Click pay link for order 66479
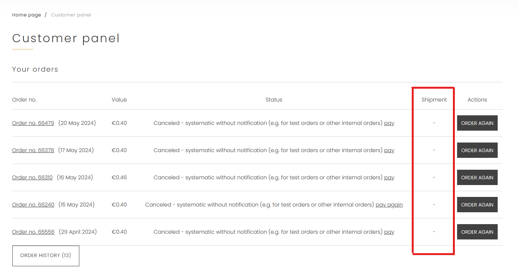Screen dimensions: 518x277 [x=389, y=123]
